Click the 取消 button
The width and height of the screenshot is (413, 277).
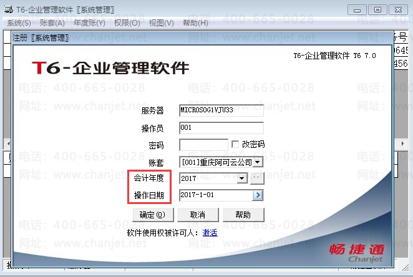coord(198,215)
